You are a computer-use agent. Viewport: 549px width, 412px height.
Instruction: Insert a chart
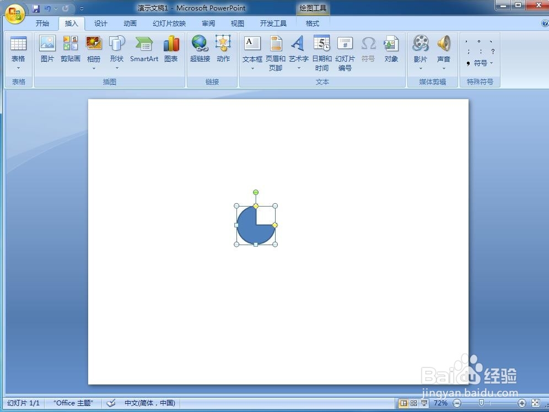pyautogui.click(x=171, y=50)
